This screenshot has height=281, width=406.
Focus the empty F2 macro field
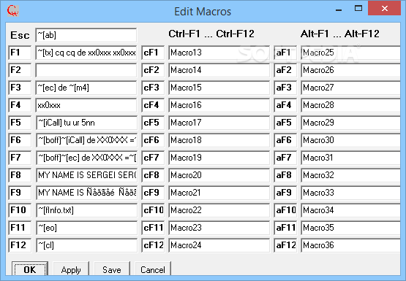(x=86, y=70)
